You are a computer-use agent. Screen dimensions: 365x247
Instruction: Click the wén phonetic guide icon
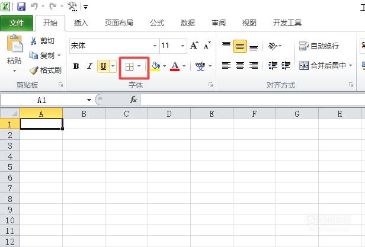(200, 66)
